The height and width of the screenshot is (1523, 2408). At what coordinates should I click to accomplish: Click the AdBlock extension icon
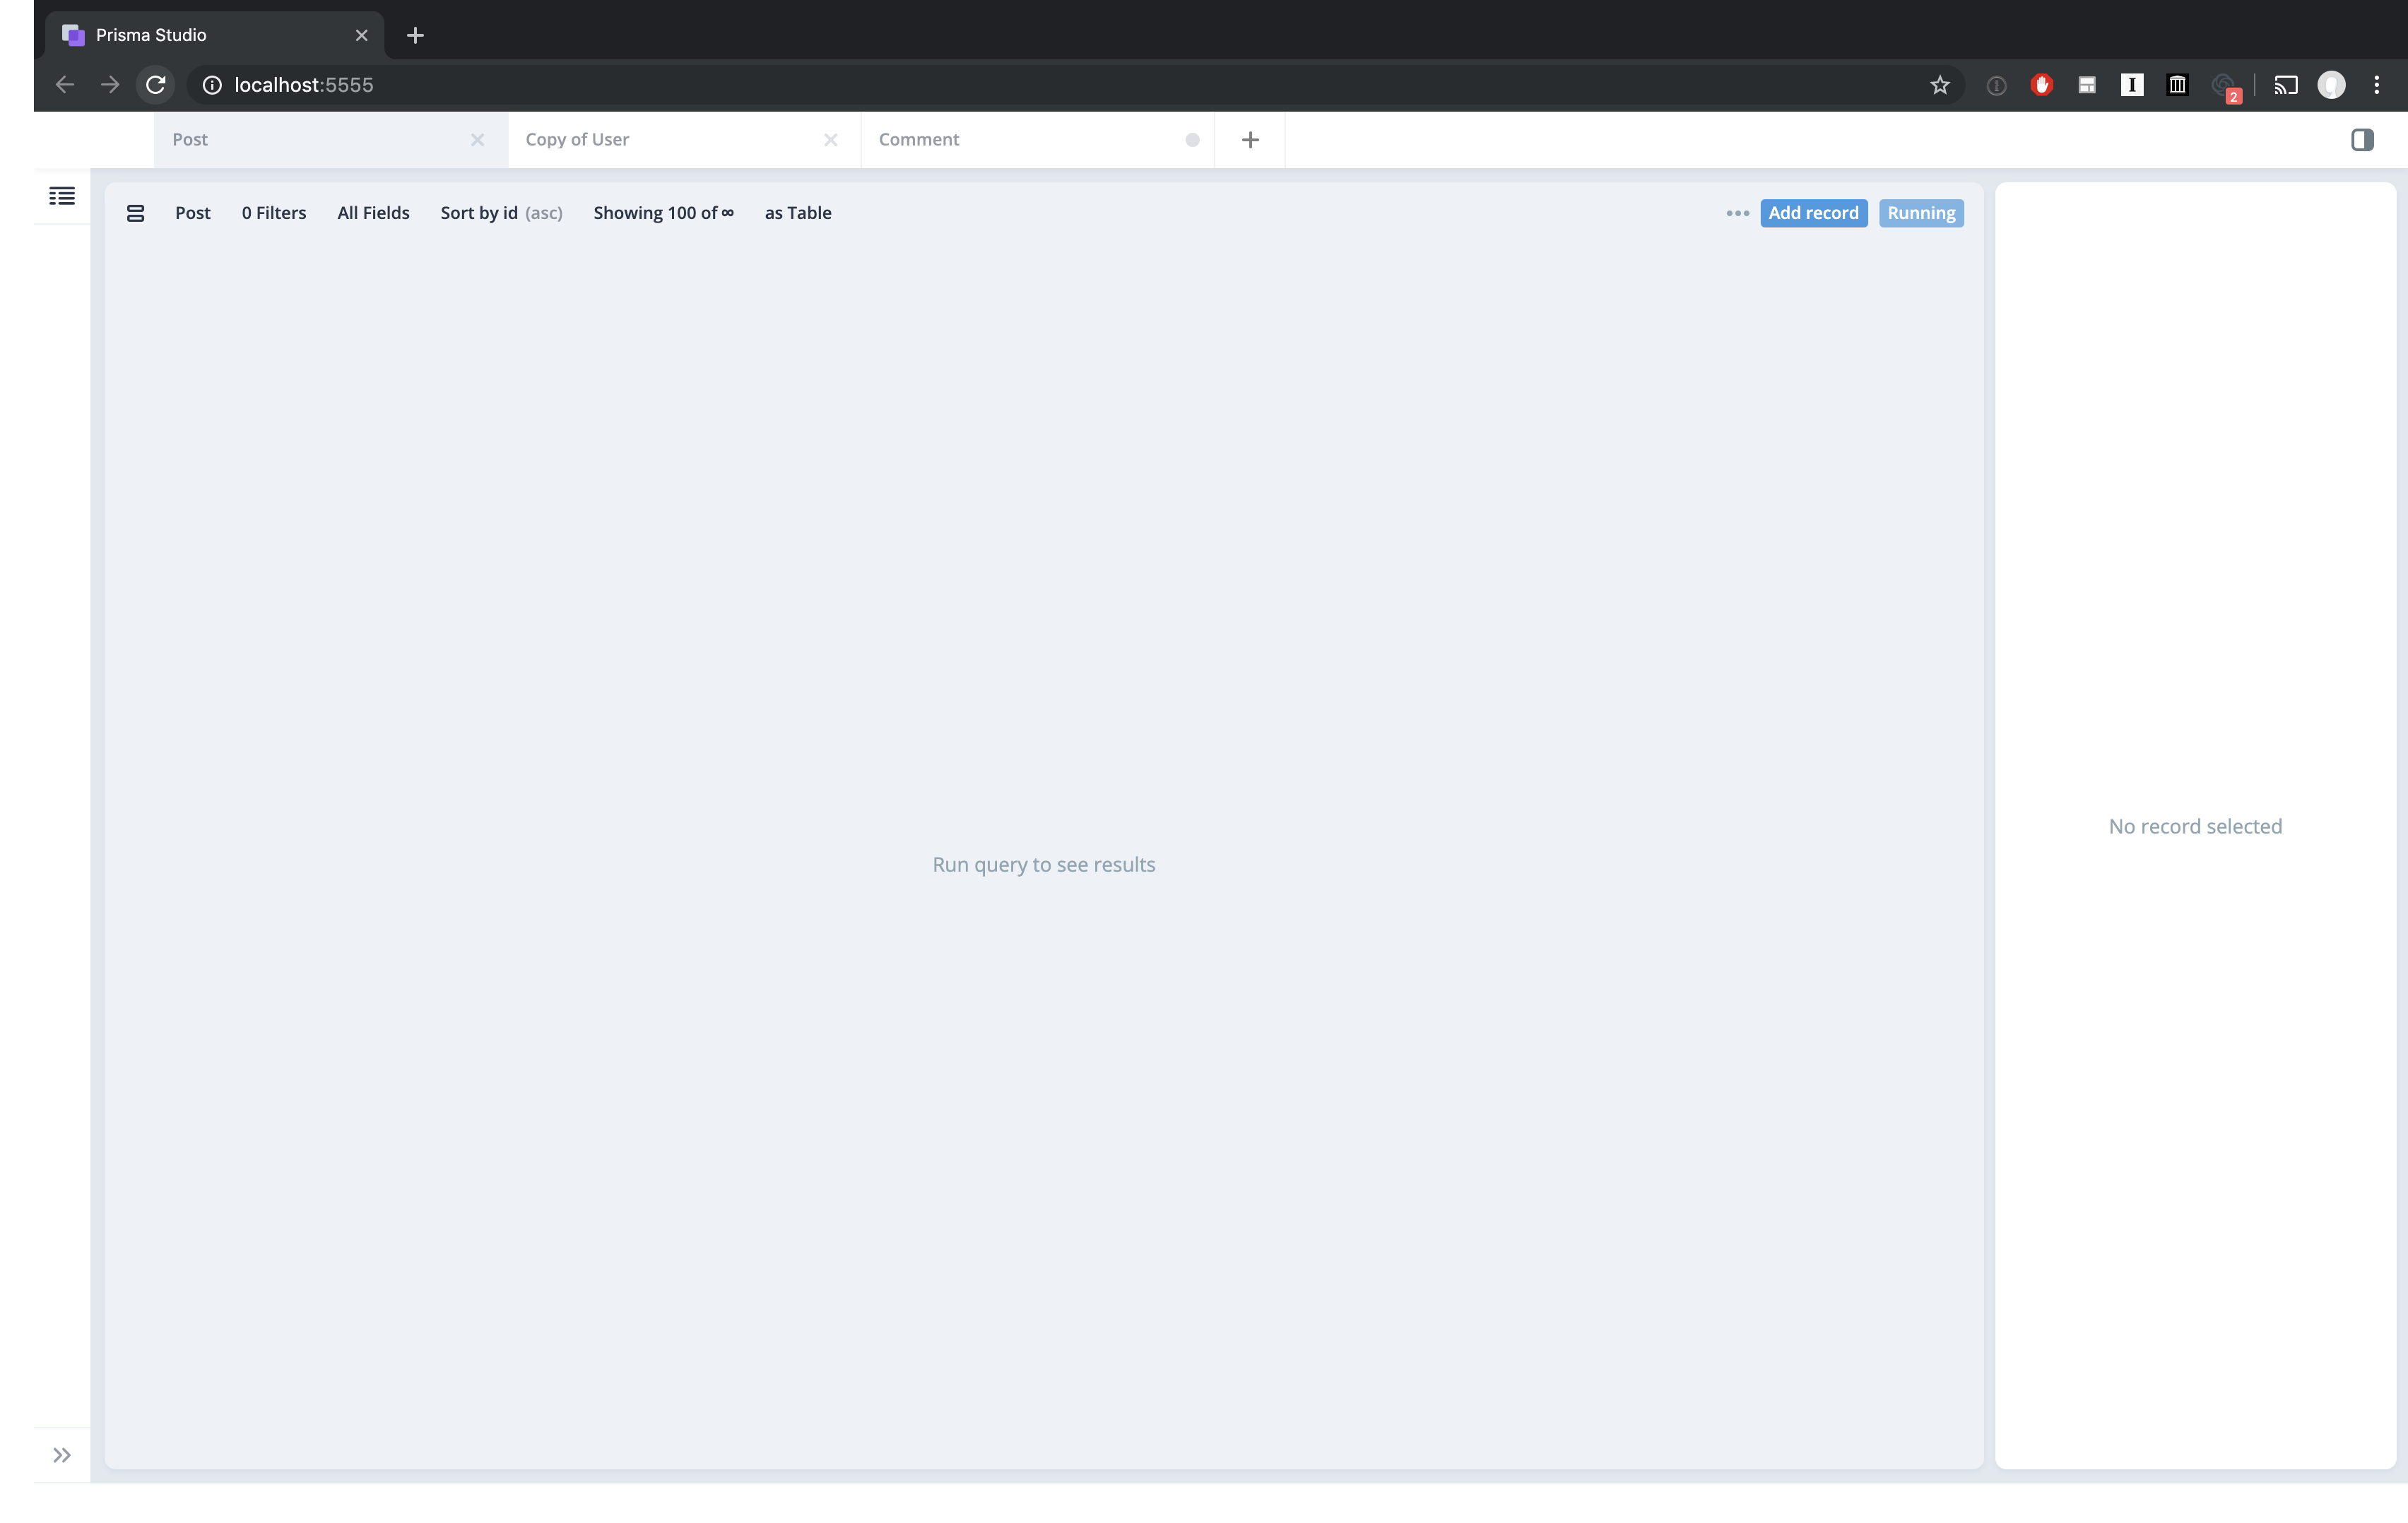point(2041,85)
